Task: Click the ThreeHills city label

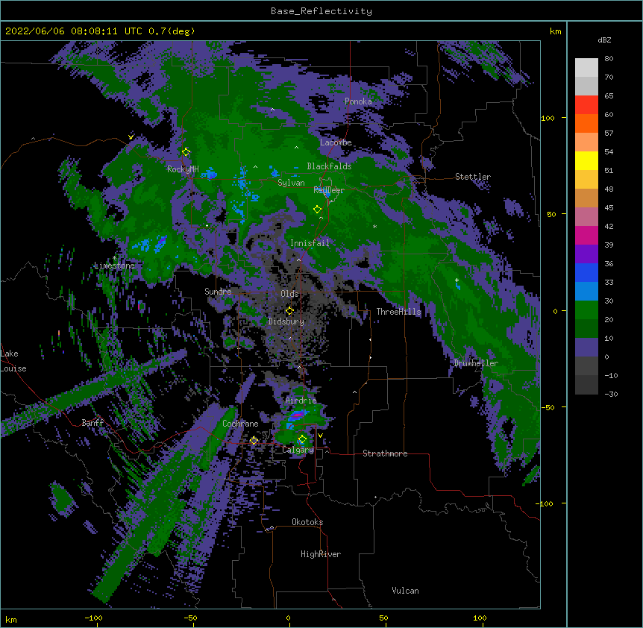Action: pos(398,312)
